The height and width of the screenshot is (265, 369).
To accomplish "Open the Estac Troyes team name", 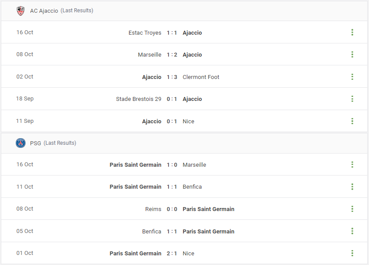I will click(145, 33).
